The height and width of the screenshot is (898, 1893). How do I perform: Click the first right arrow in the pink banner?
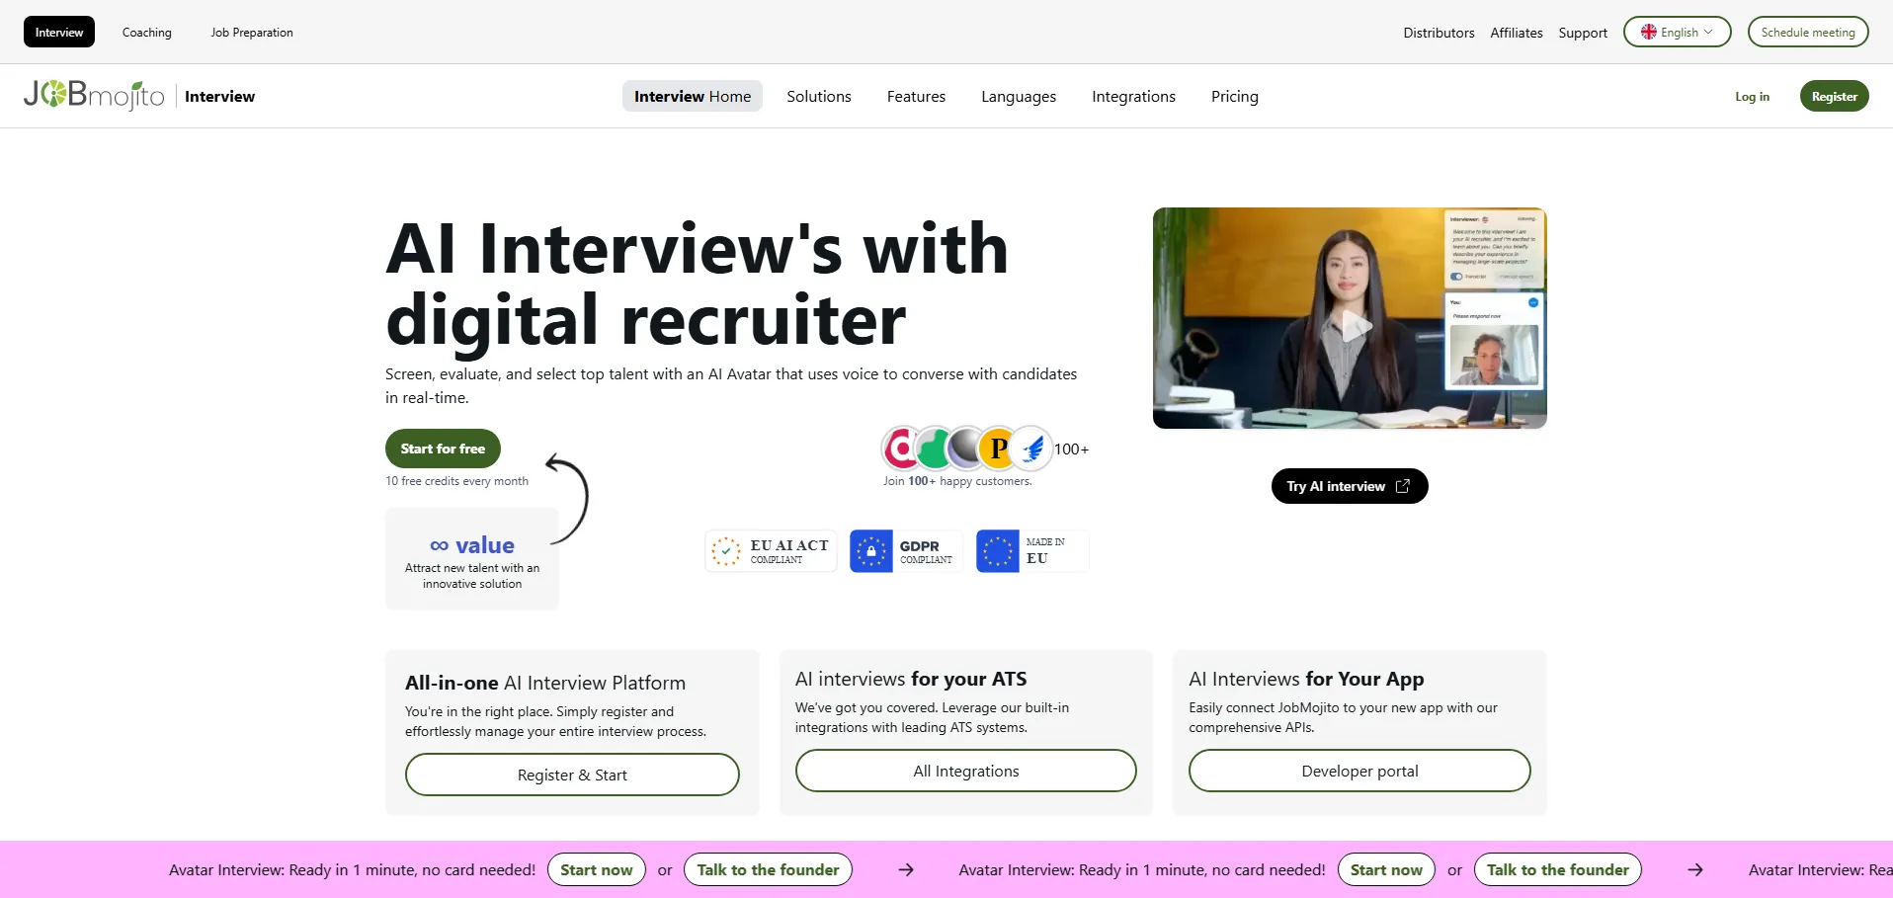(906, 869)
